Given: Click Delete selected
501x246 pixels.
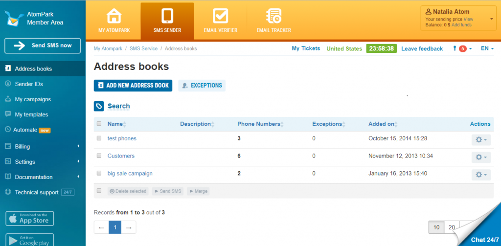Looking at the screenshot, I should pos(128,191).
